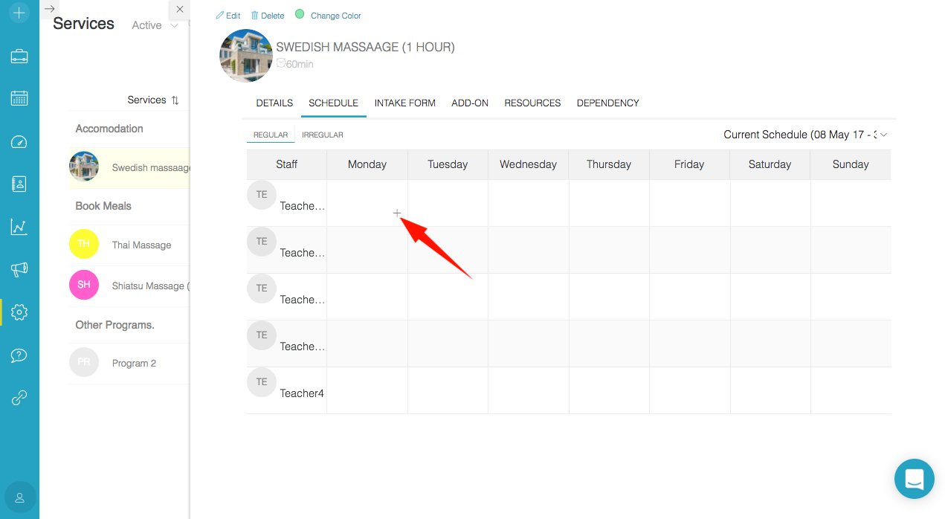Image resolution: width=945 pixels, height=519 pixels.
Task: Open the calendar icon in the sidebar
Action: coord(19,98)
